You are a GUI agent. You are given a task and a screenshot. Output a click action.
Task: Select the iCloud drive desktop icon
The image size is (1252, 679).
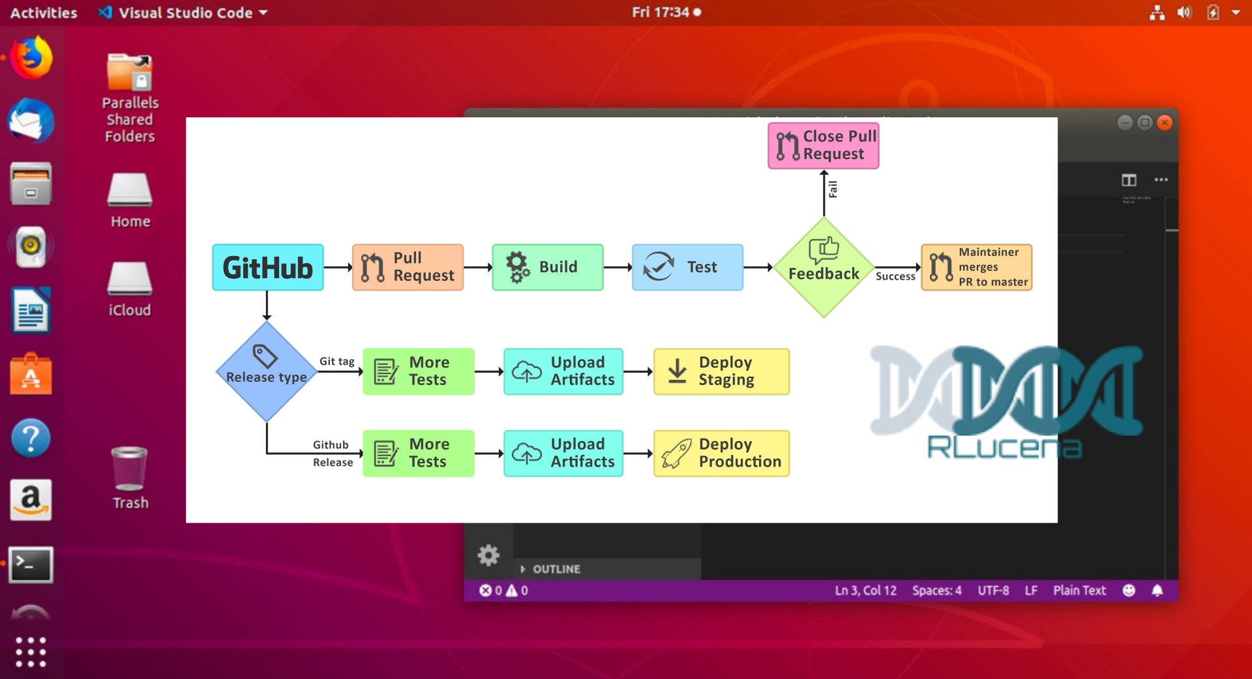[130, 289]
